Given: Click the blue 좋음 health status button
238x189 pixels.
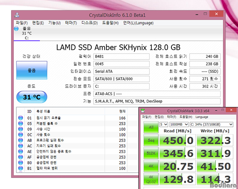Looking at the screenshot, I should [32, 70].
